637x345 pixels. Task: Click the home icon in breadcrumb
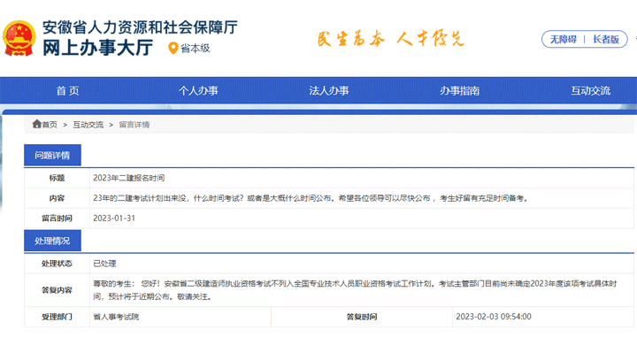point(36,124)
